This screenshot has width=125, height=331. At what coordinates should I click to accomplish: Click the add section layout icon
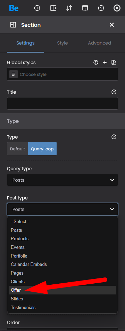coord(53,8)
